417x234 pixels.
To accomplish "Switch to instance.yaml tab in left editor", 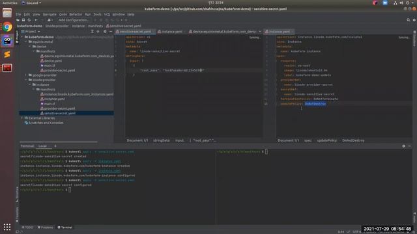I will click(x=172, y=32).
